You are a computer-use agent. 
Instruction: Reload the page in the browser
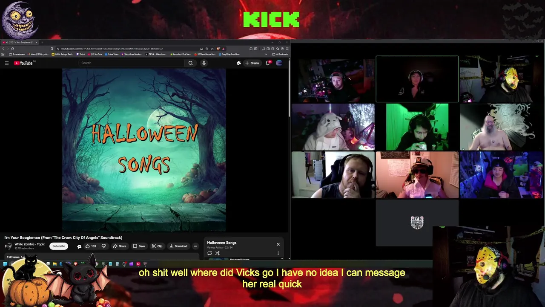coord(12,49)
